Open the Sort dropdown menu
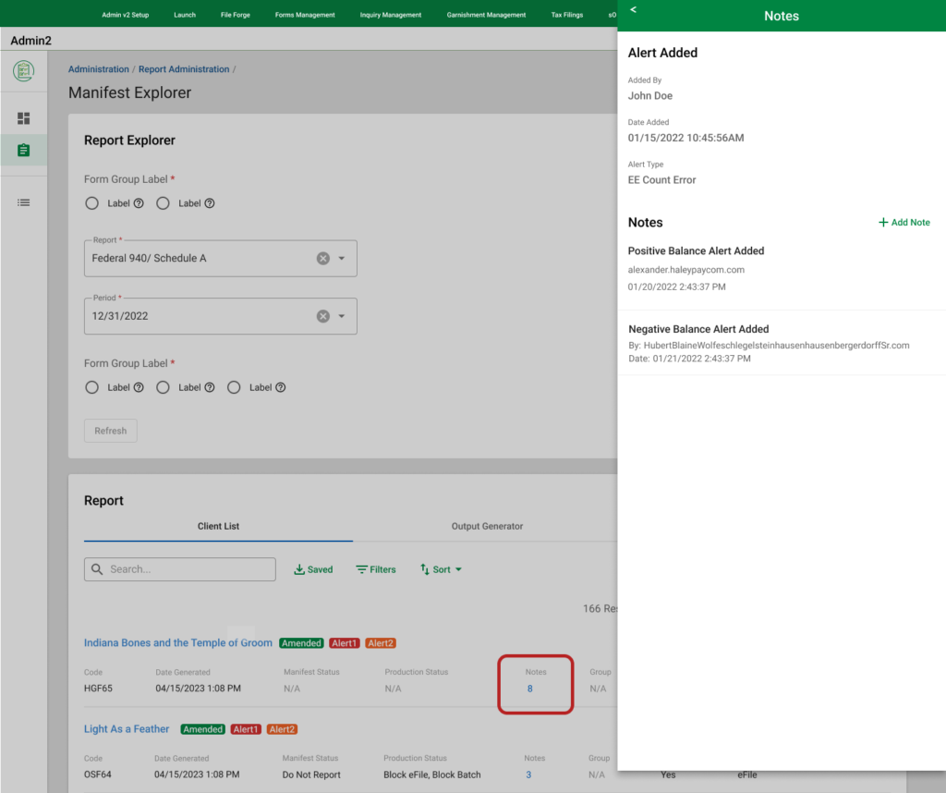The width and height of the screenshot is (946, 793). pos(441,569)
